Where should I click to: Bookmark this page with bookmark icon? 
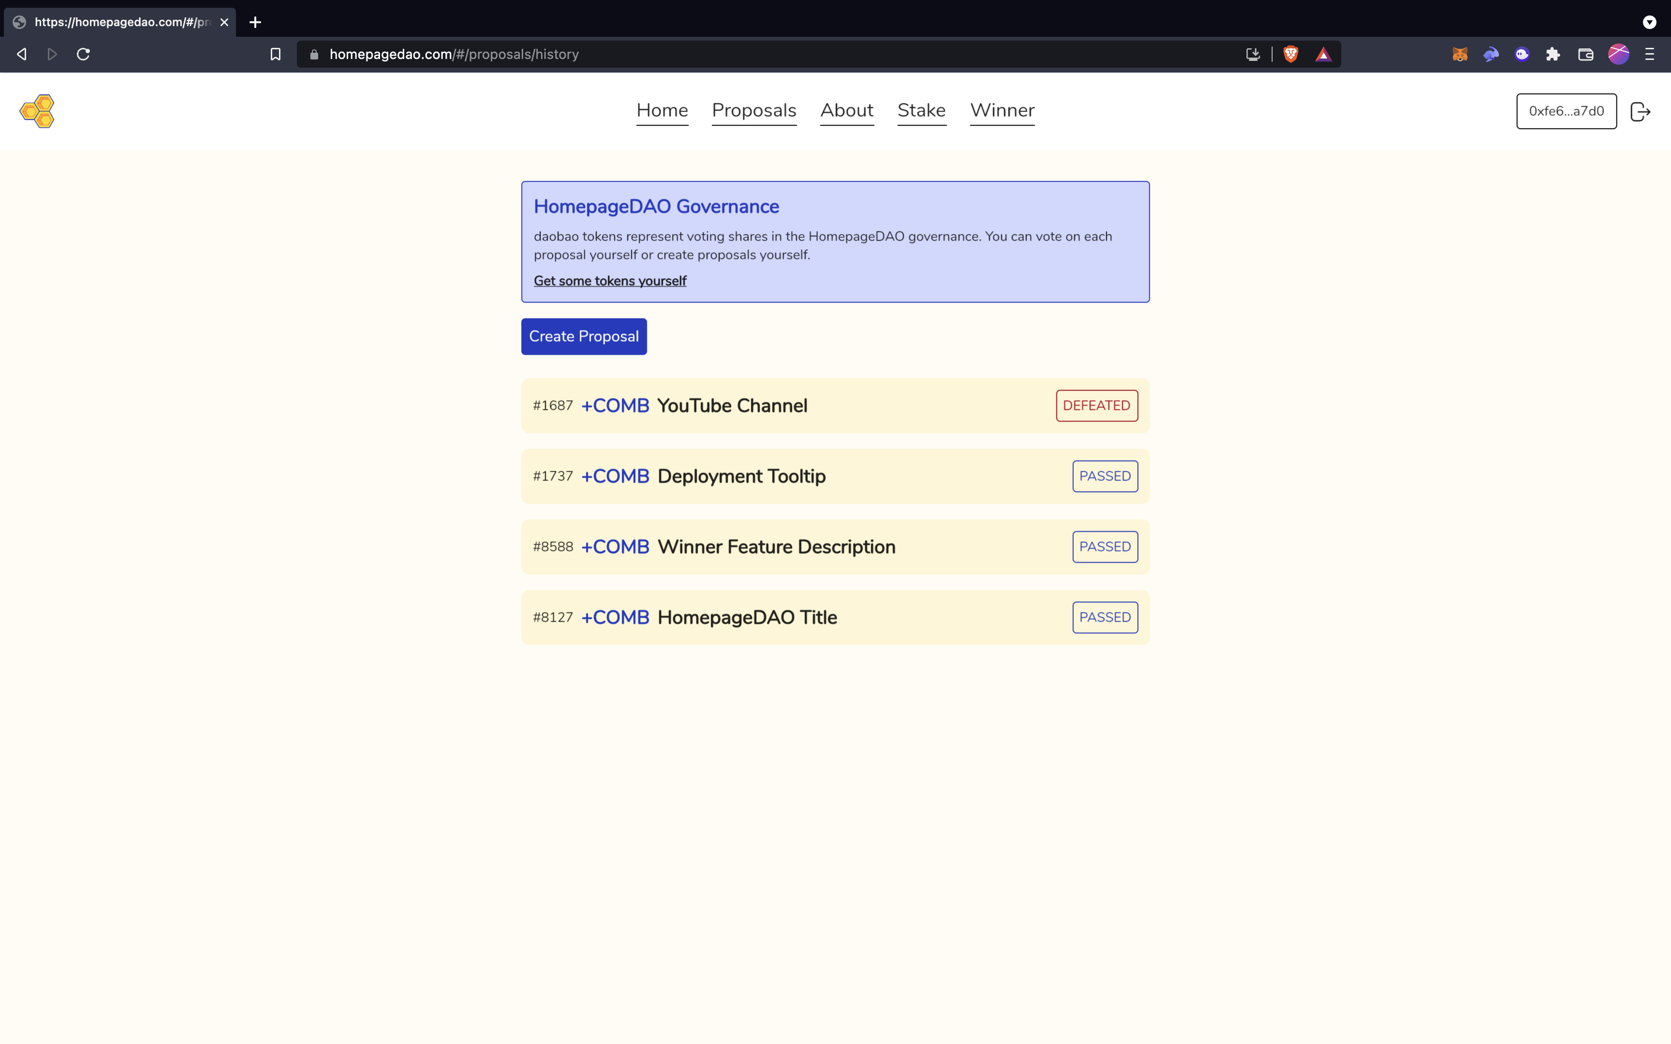275,54
